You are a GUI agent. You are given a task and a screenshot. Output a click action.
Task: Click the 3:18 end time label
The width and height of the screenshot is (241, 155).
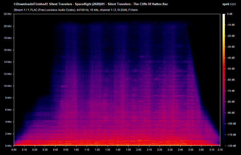click(220, 150)
